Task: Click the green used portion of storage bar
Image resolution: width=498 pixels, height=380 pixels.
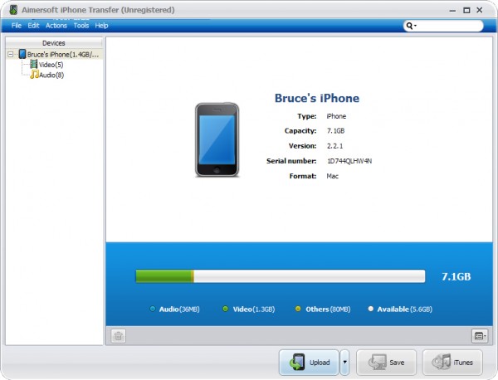Action: coord(164,276)
